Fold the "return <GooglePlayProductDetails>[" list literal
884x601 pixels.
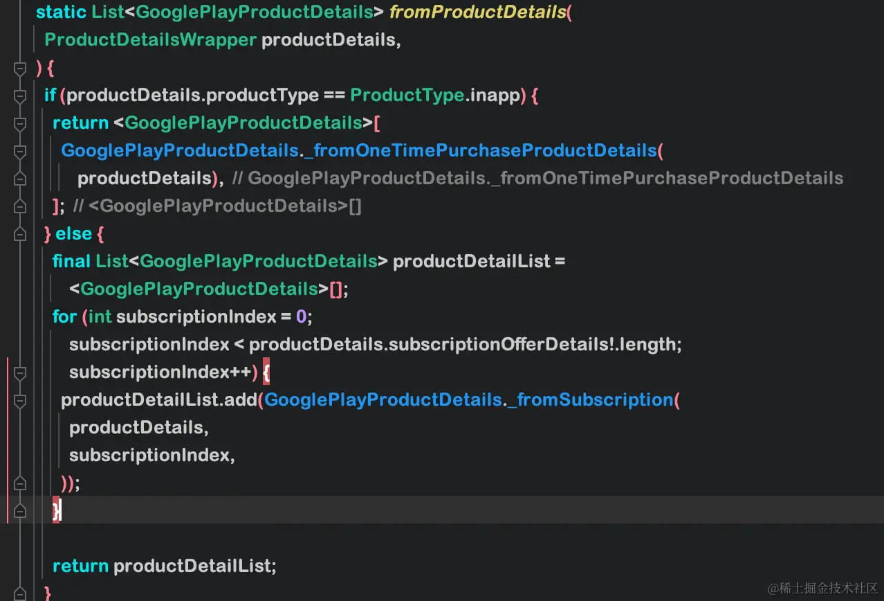tap(19, 123)
